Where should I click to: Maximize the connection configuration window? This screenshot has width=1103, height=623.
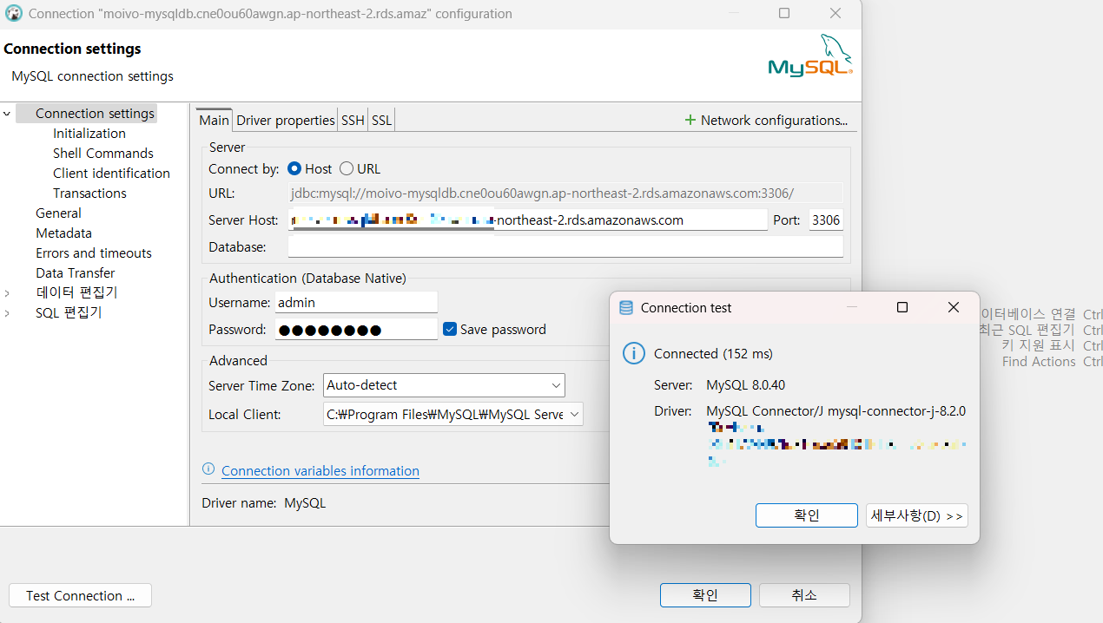pyautogui.click(x=784, y=13)
